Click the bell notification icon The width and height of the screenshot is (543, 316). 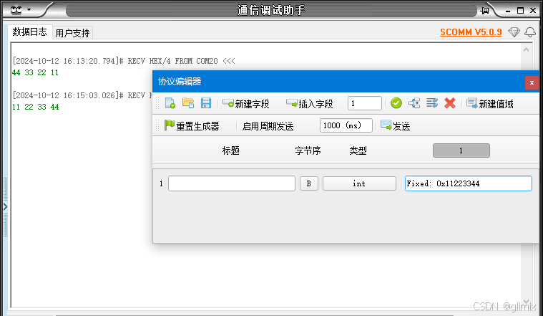530,32
